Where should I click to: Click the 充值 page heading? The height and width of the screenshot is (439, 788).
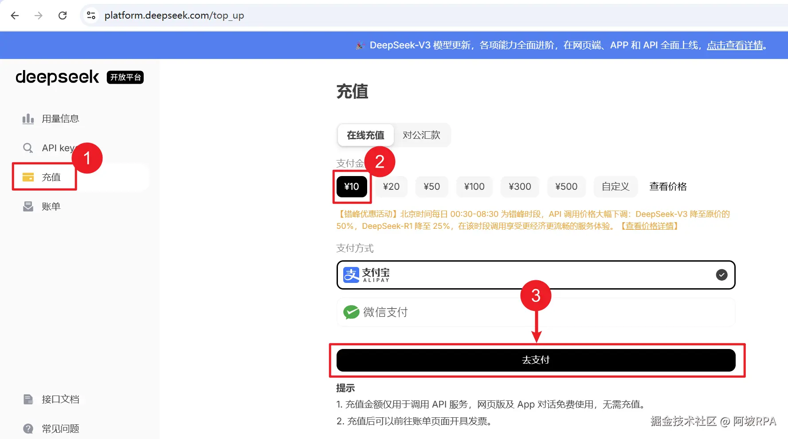point(353,92)
